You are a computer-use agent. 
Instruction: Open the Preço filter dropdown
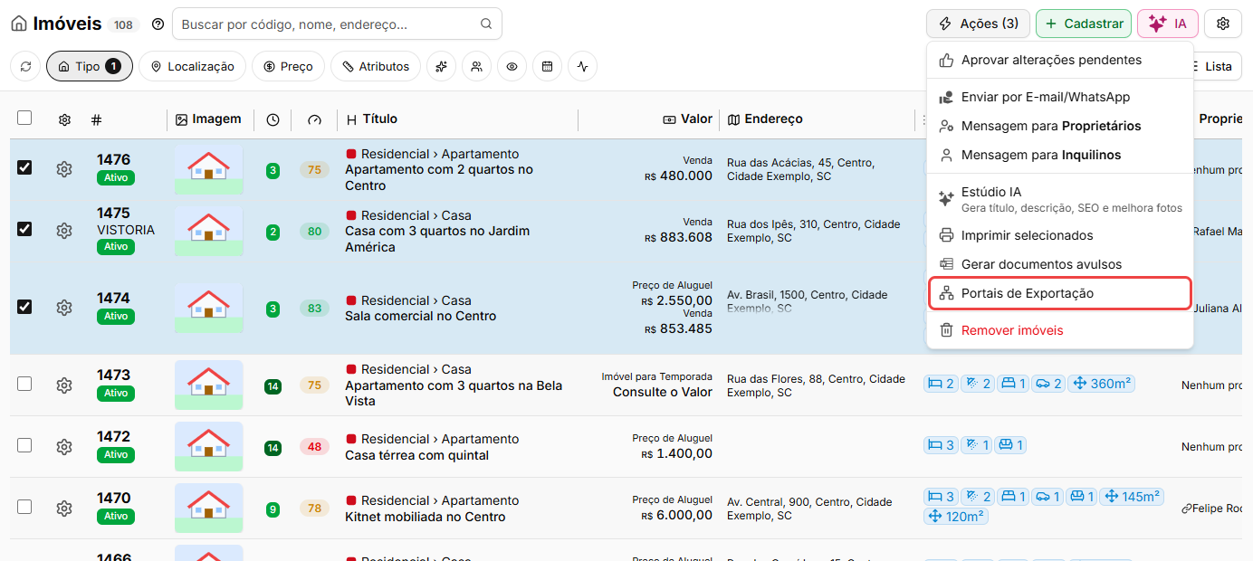(288, 66)
